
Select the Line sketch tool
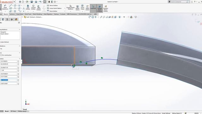click(x=10, y=5)
